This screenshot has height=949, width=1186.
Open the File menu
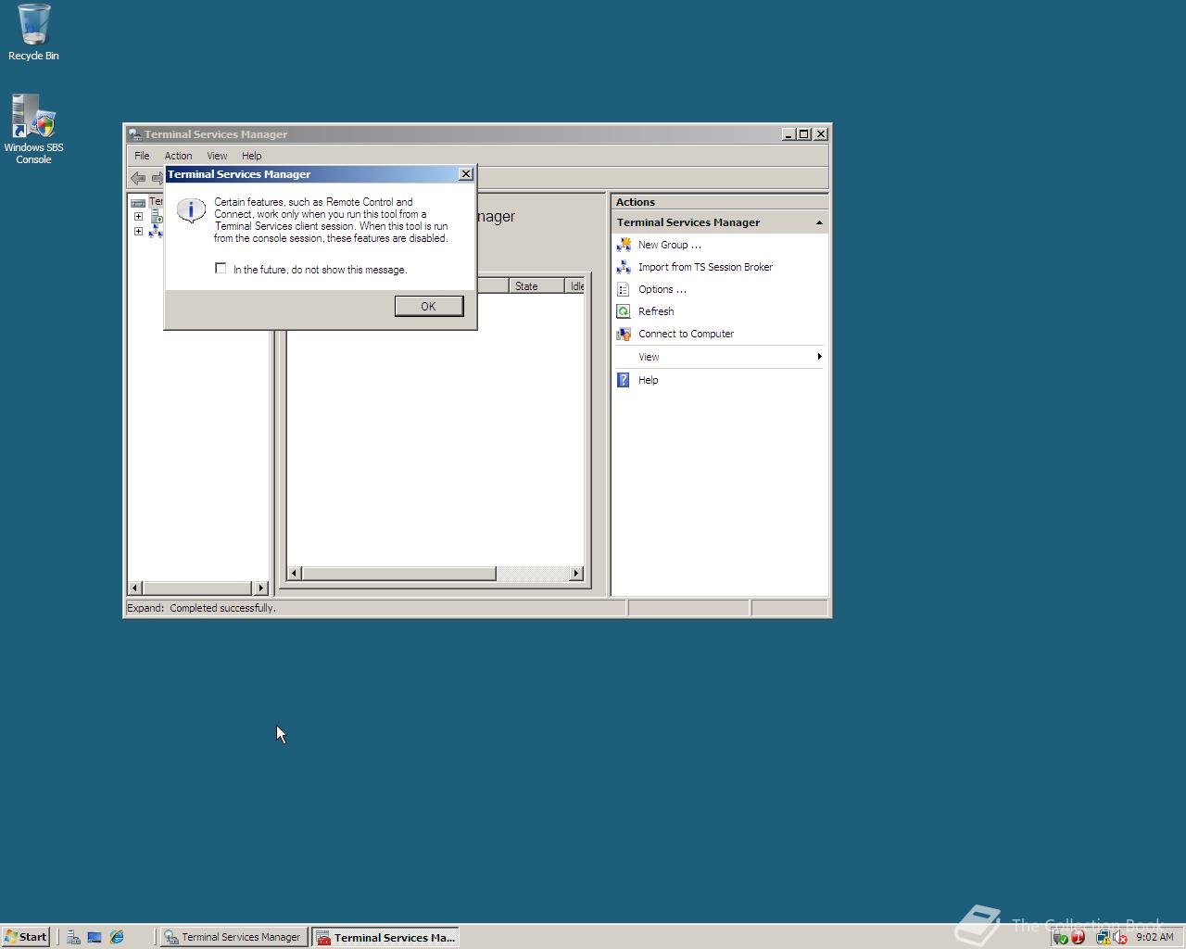(142, 156)
